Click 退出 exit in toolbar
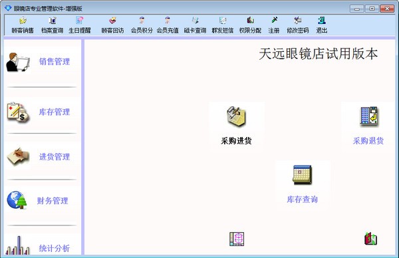399x258 pixels. [322, 25]
